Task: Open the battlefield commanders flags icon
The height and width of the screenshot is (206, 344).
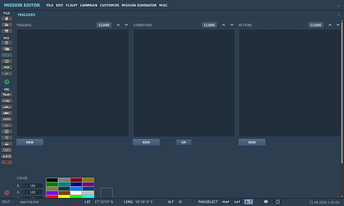Action: 6,68
